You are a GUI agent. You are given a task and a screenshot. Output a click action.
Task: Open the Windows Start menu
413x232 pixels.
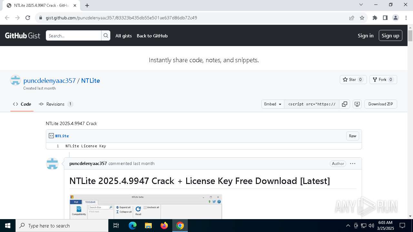[8, 226]
